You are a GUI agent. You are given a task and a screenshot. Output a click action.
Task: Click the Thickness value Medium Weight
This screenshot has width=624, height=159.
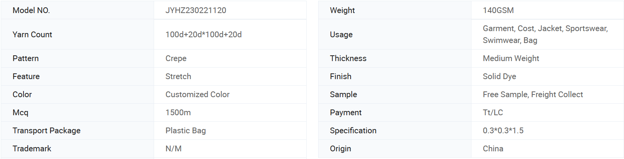(x=511, y=58)
